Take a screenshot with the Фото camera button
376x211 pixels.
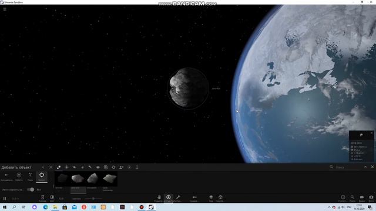click(371, 198)
